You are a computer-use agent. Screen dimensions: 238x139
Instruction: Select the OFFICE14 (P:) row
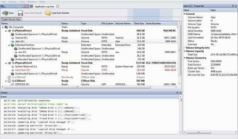click(89, 85)
